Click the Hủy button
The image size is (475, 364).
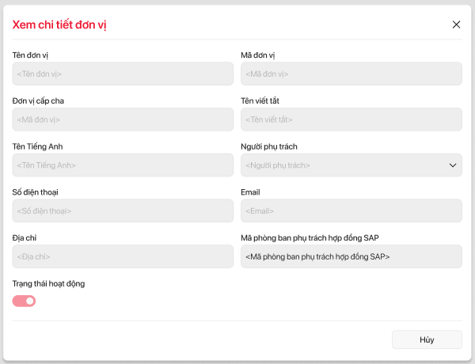tap(427, 339)
